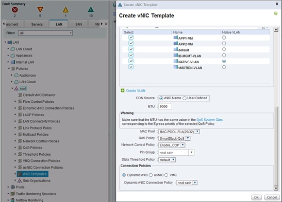Click the major faults orange triangle icon
The width and height of the screenshot is (282, 202).
[x=40, y=9]
